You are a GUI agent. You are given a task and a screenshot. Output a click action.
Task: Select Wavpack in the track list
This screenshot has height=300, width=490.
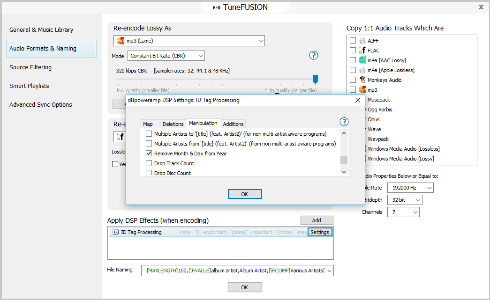pos(378,139)
